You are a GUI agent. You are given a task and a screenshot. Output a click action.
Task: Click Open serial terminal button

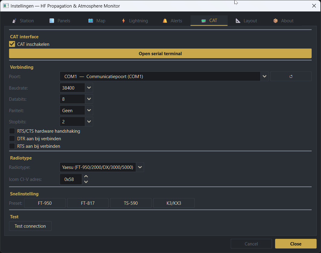(x=160, y=54)
